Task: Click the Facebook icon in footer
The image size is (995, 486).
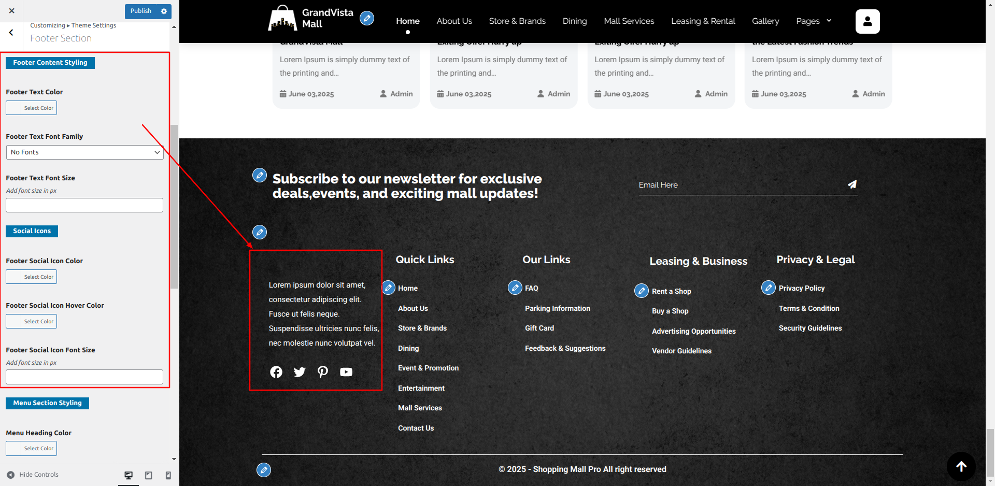Action: click(276, 372)
